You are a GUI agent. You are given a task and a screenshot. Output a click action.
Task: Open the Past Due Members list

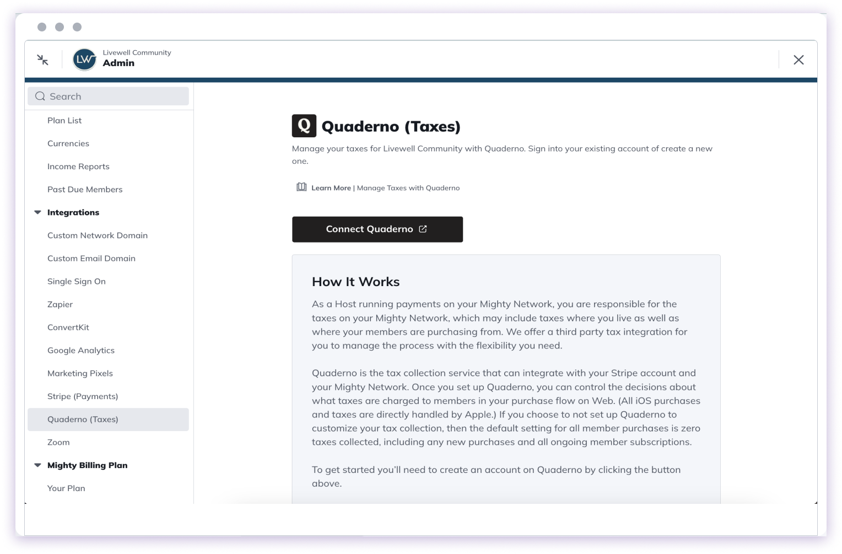tap(85, 189)
